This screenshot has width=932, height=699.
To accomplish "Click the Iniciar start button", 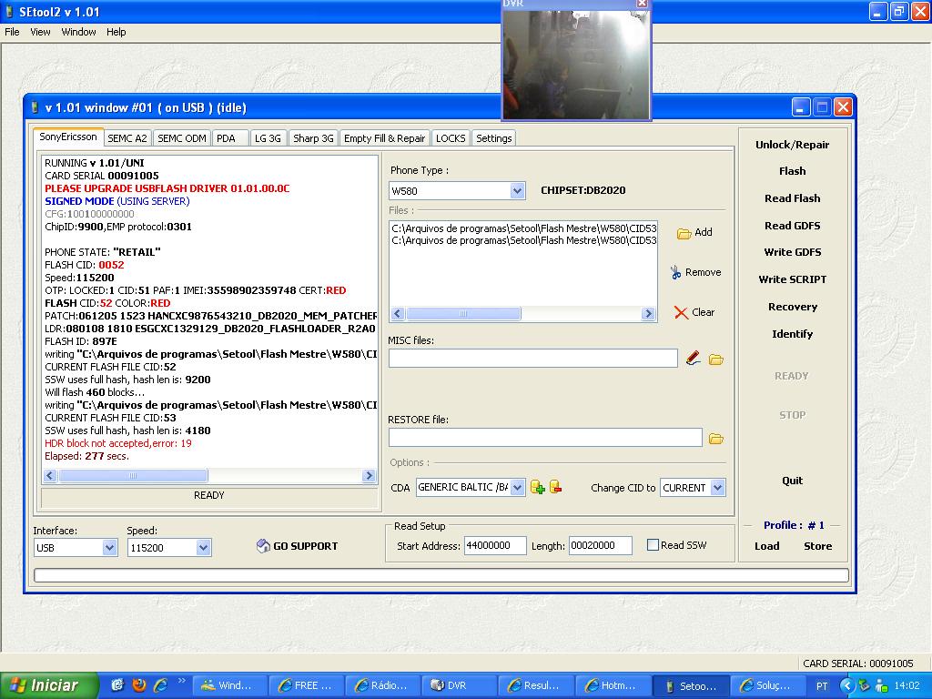I will point(49,685).
